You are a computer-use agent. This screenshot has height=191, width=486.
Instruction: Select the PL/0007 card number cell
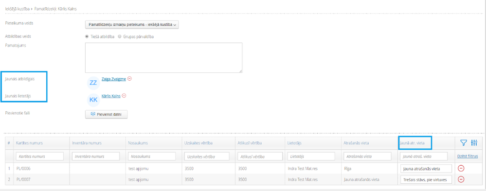tap(23, 179)
